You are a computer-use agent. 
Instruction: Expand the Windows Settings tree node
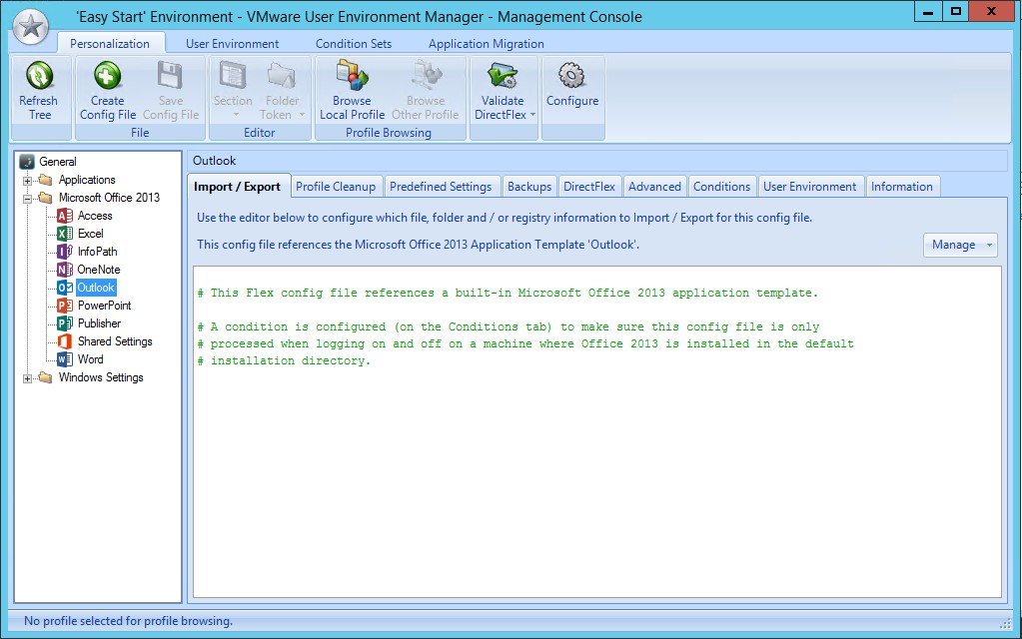point(27,378)
